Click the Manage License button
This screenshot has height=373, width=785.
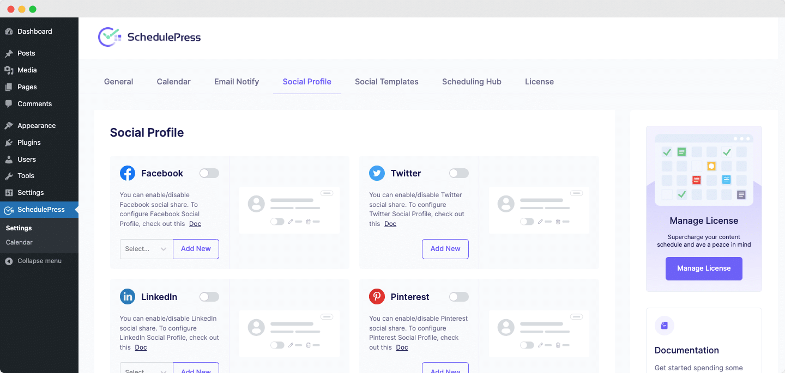click(704, 268)
